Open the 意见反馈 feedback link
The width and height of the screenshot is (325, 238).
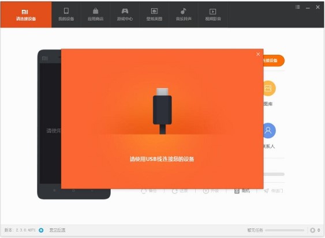click(x=57, y=230)
